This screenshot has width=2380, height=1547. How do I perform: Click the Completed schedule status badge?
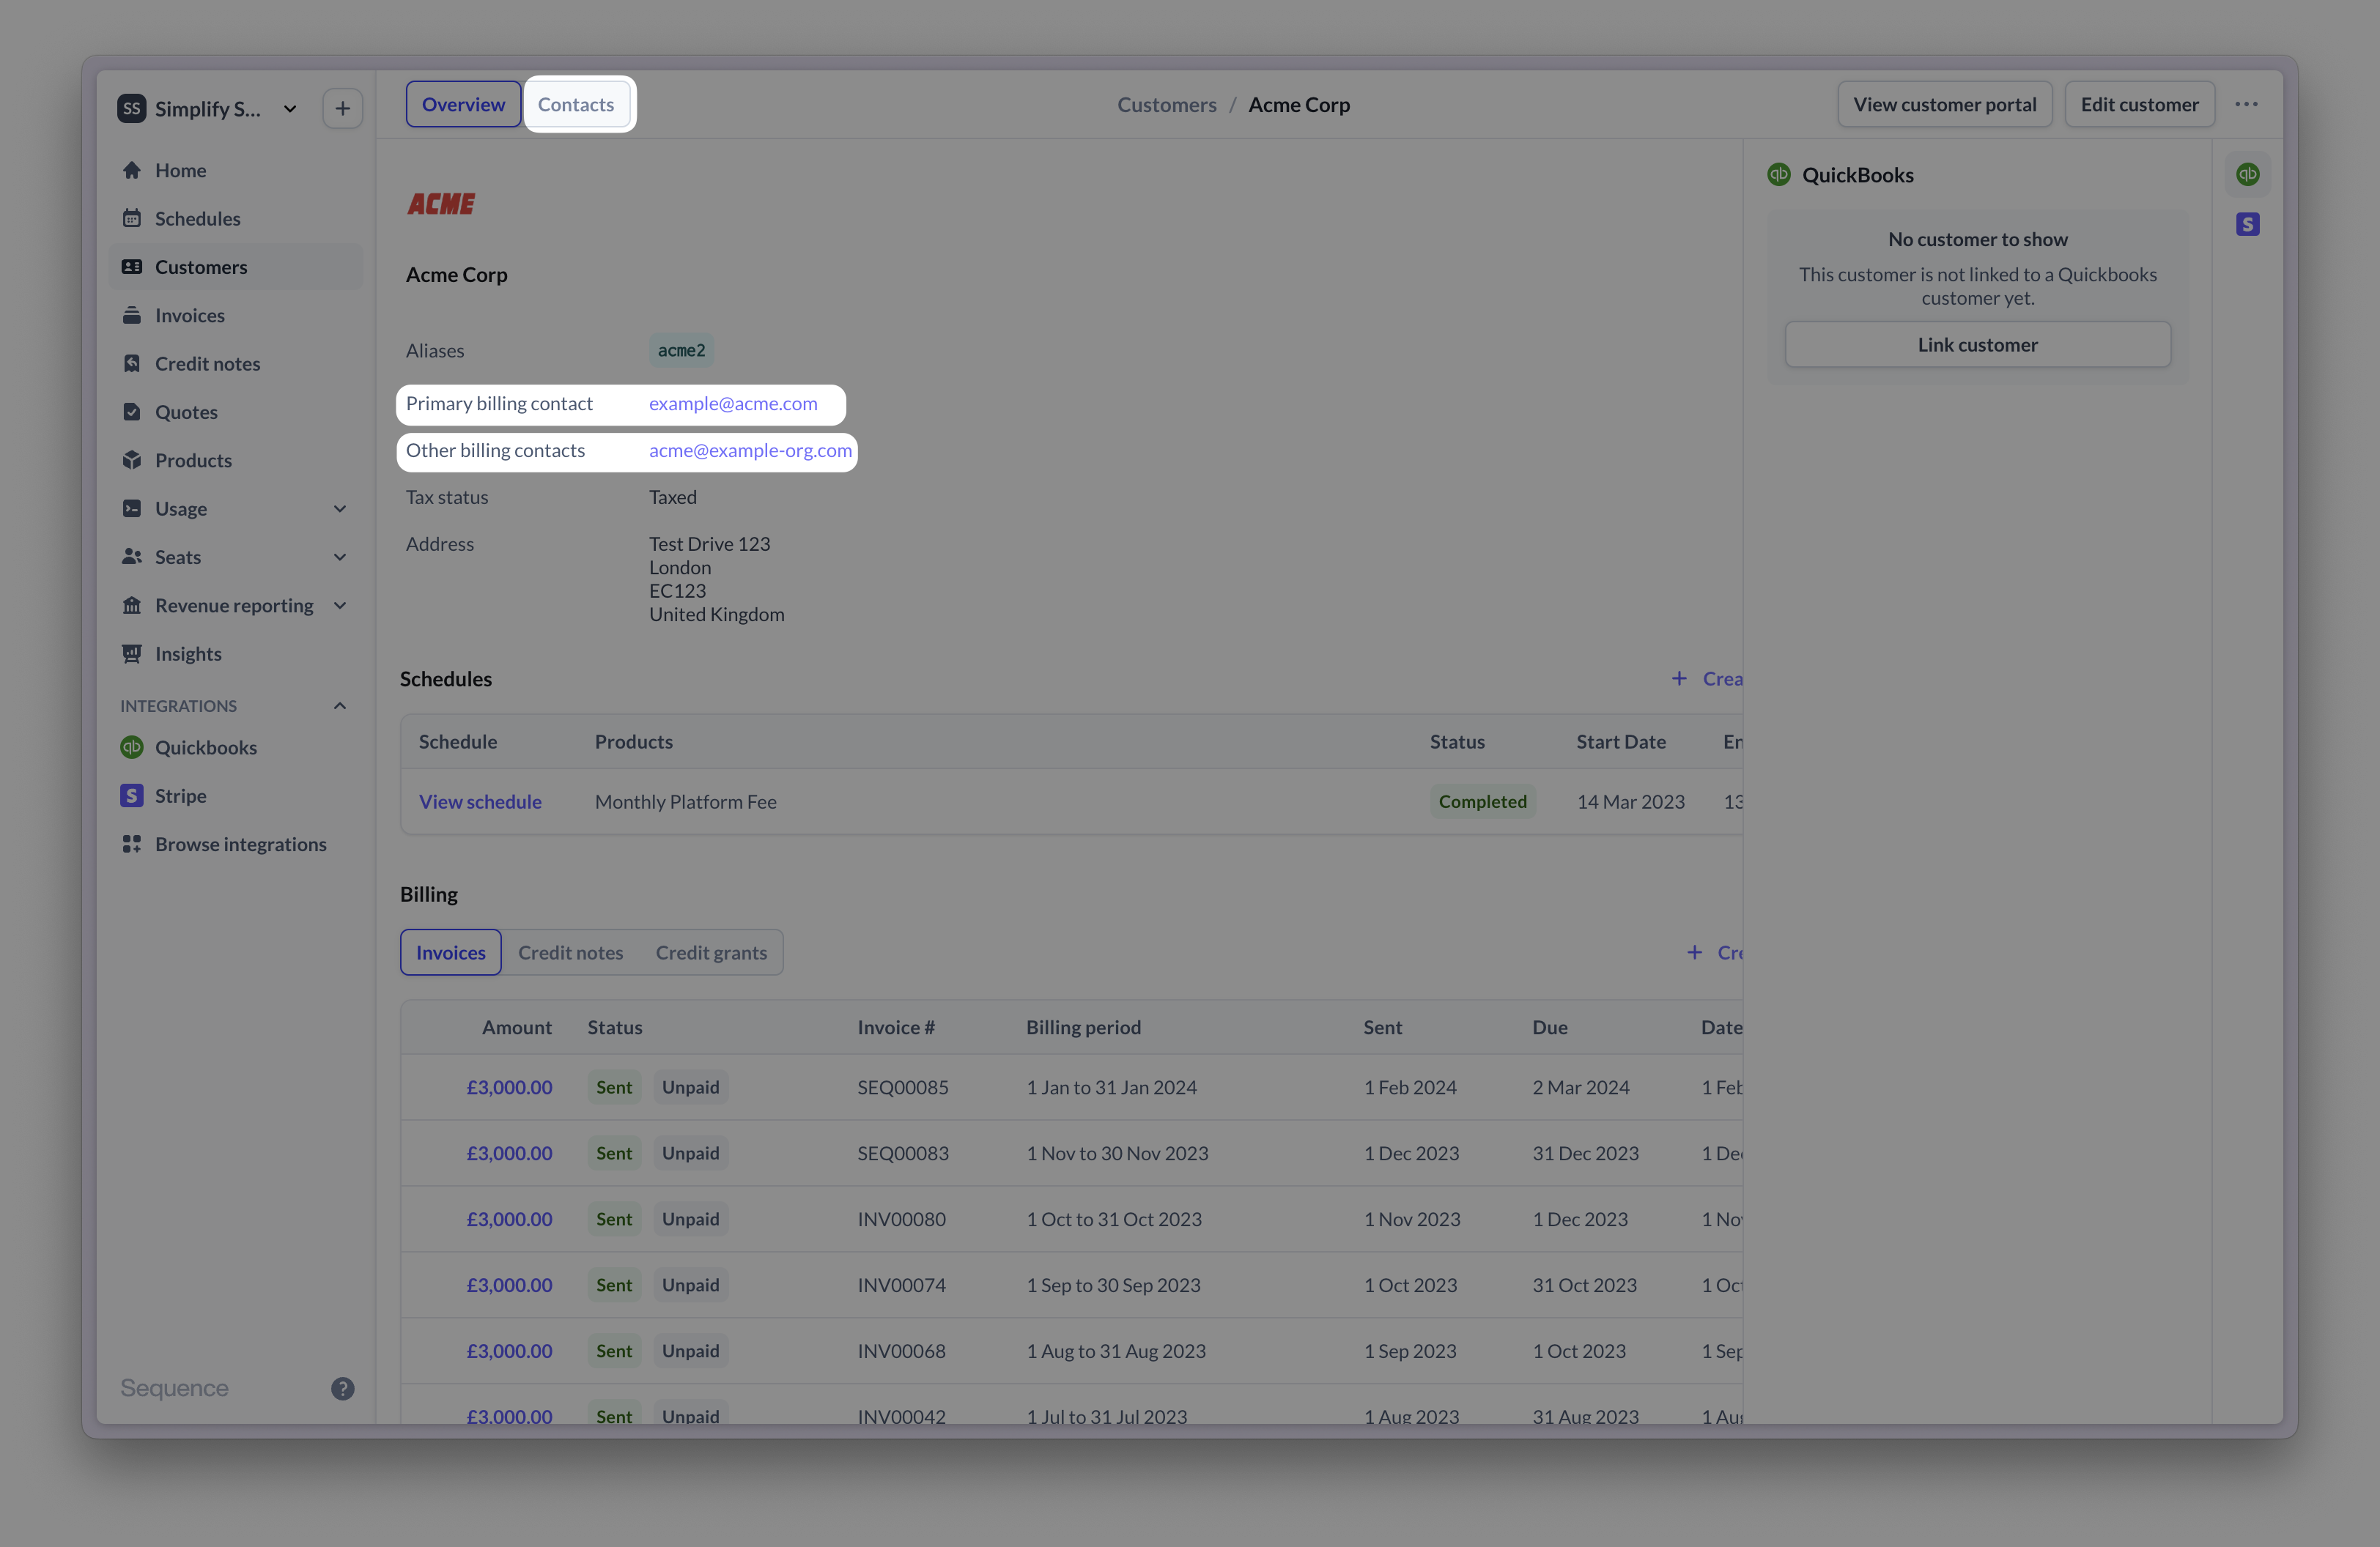1482,801
